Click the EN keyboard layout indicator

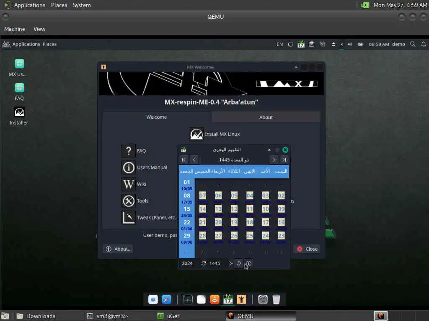pos(279,44)
